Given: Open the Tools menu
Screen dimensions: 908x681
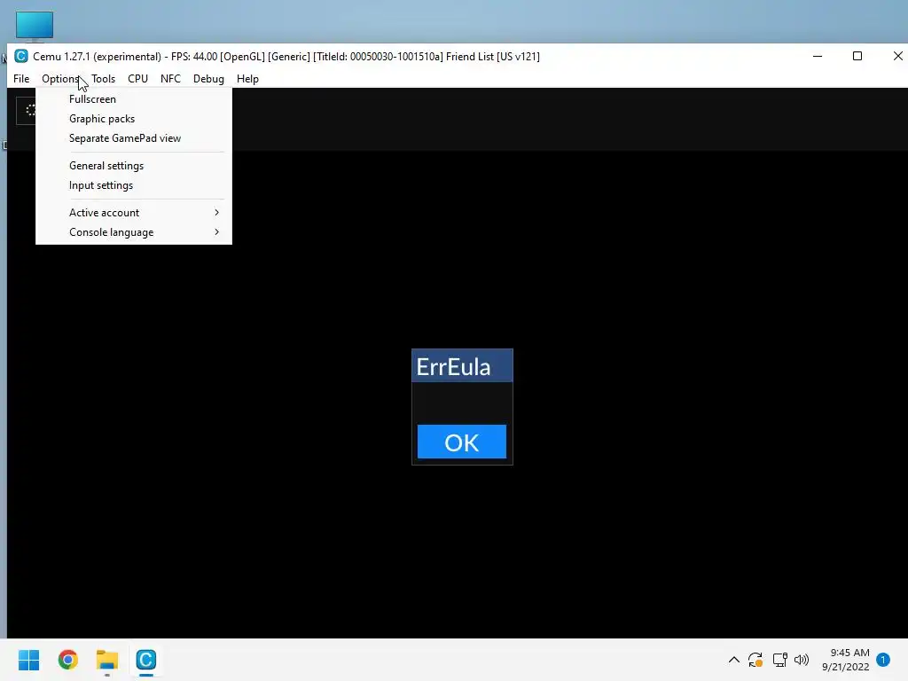Looking at the screenshot, I should (x=103, y=79).
